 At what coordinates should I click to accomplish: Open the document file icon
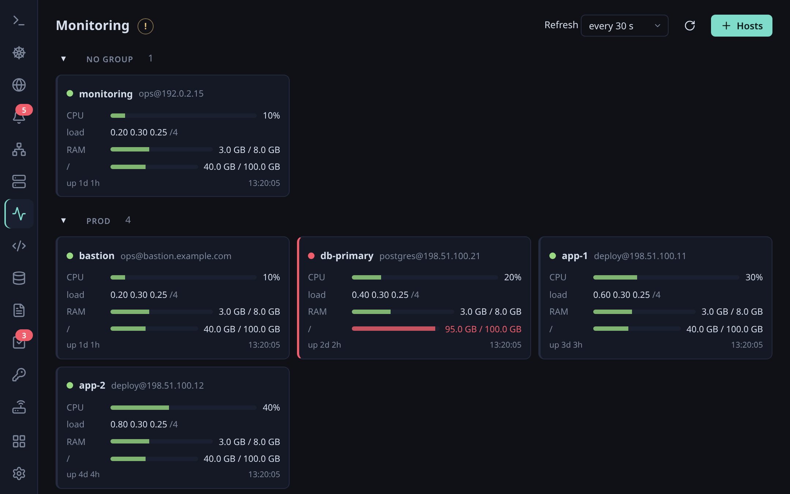pyautogui.click(x=19, y=310)
